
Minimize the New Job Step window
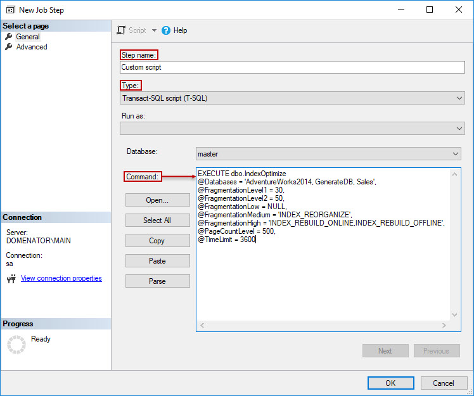pos(401,10)
